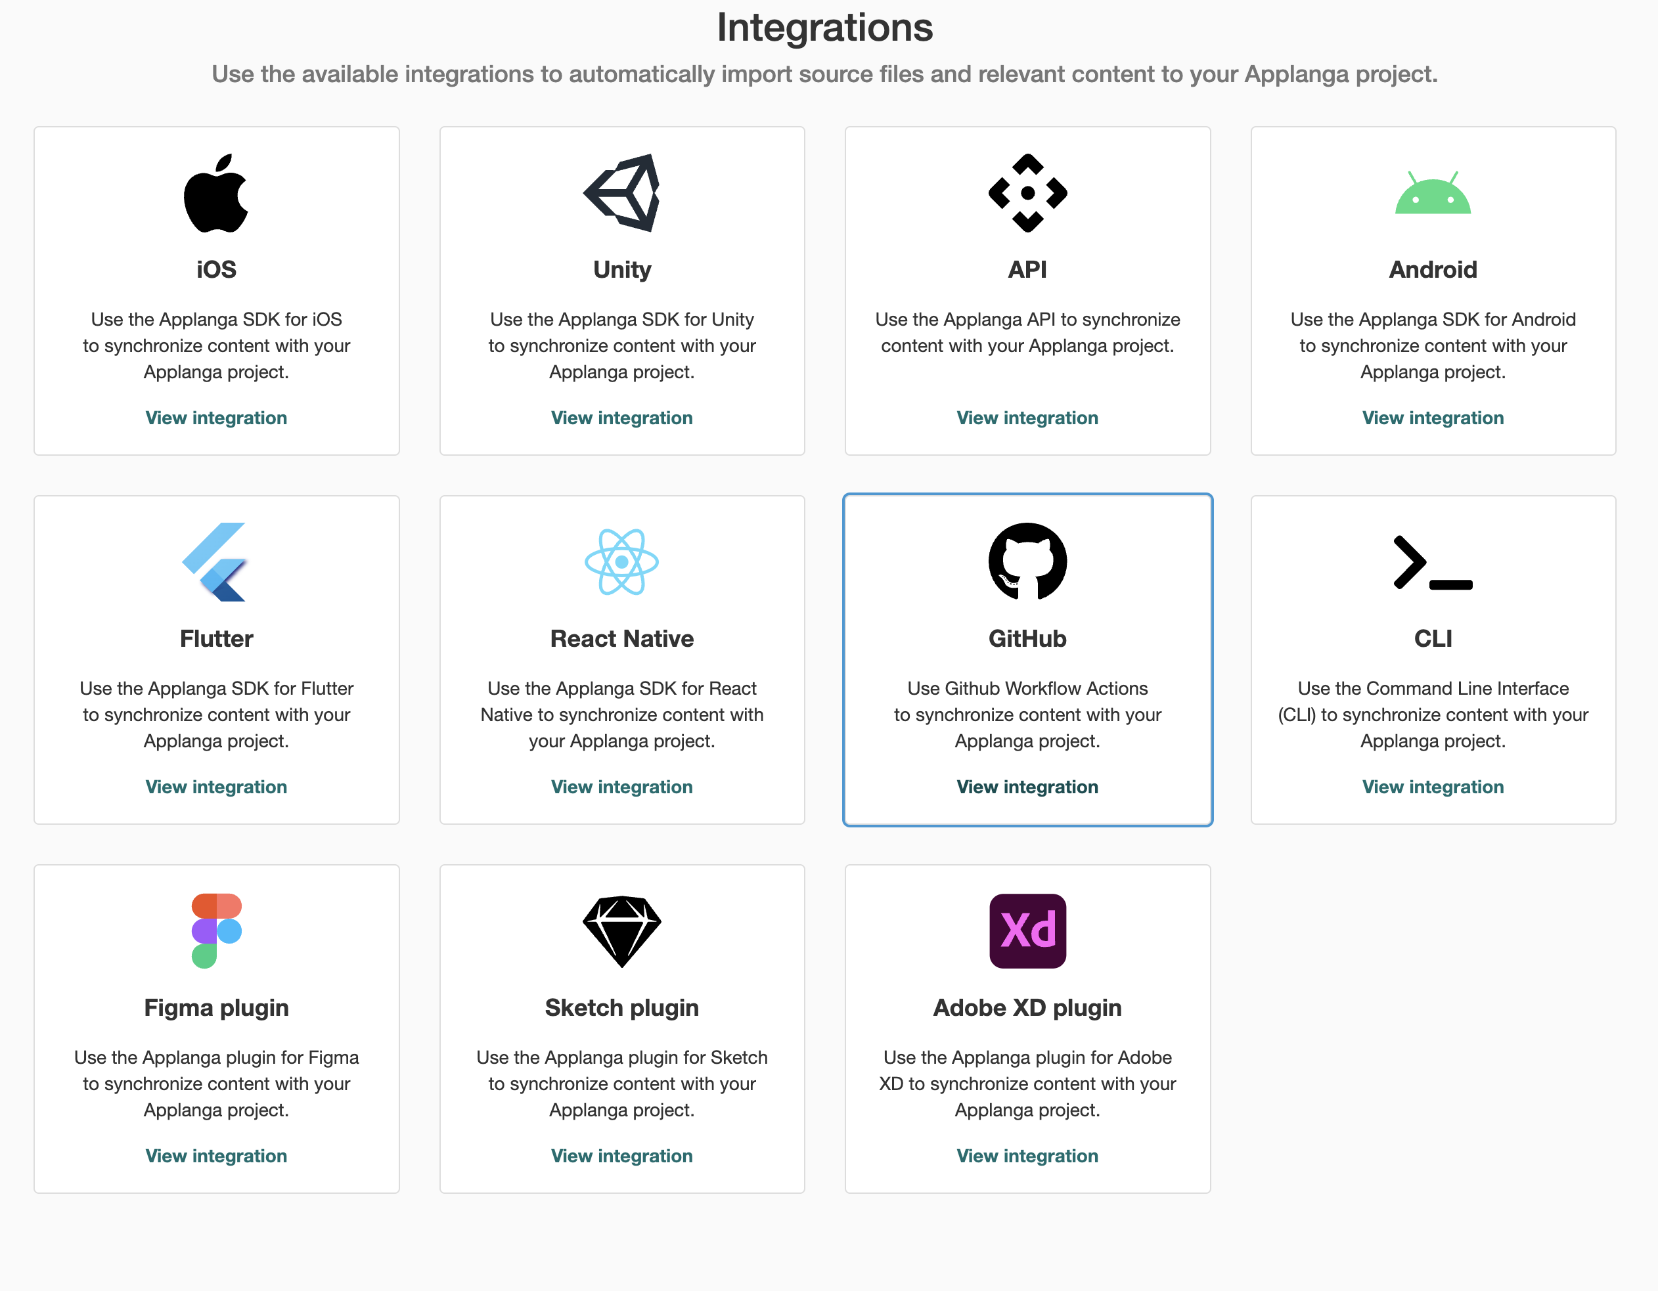Open View integration link for React Native
This screenshot has width=1658, height=1291.
pyautogui.click(x=621, y=787)
